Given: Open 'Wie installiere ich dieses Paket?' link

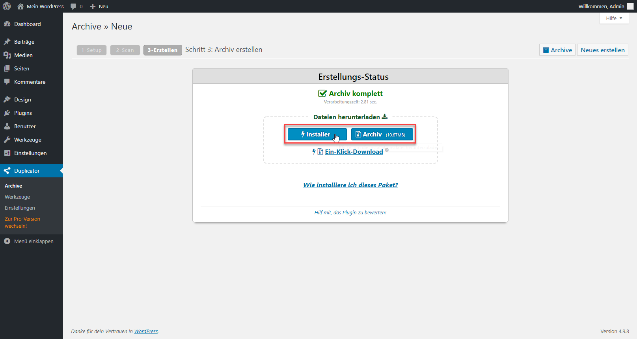Looking at the screenshot, I should click(x=350, y=185).
